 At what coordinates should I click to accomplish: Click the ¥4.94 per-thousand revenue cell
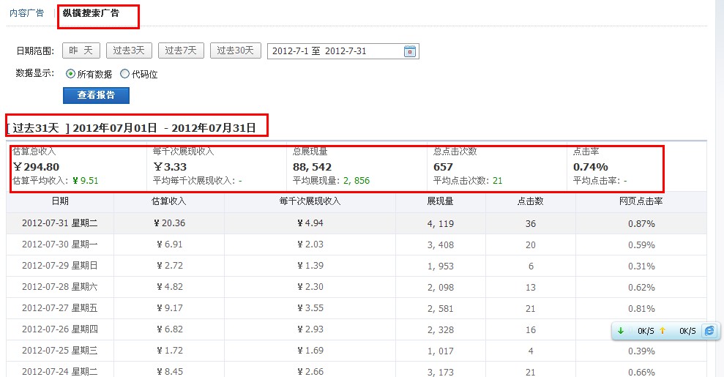(x=310, y=223)
